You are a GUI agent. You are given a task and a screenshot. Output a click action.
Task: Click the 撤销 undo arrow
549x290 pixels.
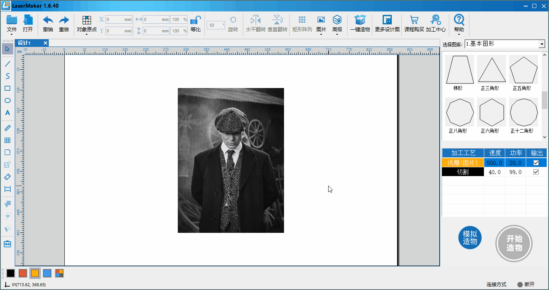pyautogui.click(x=48, y=24)
